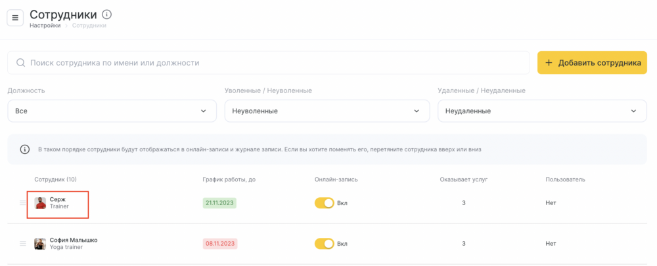Click services count 3 for Серж
The width and height of the screenshot is (657, 266).
464,203
